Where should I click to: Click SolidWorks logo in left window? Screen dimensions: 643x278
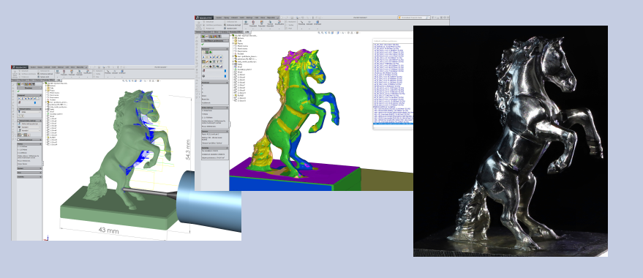(20, 67)
